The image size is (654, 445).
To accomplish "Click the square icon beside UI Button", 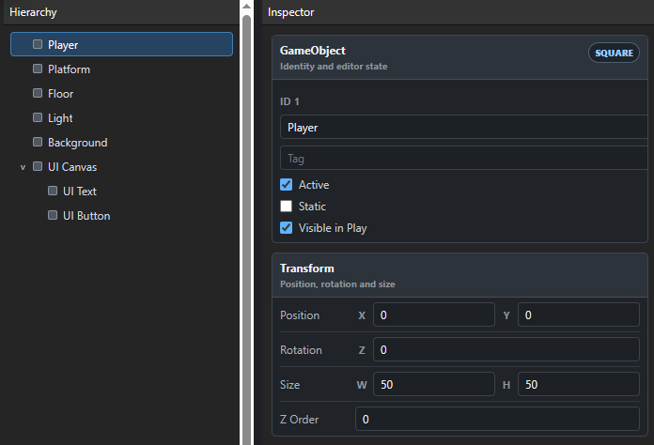I will [x=53, y=215].
